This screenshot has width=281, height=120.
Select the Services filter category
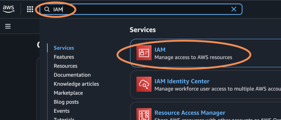64,48
